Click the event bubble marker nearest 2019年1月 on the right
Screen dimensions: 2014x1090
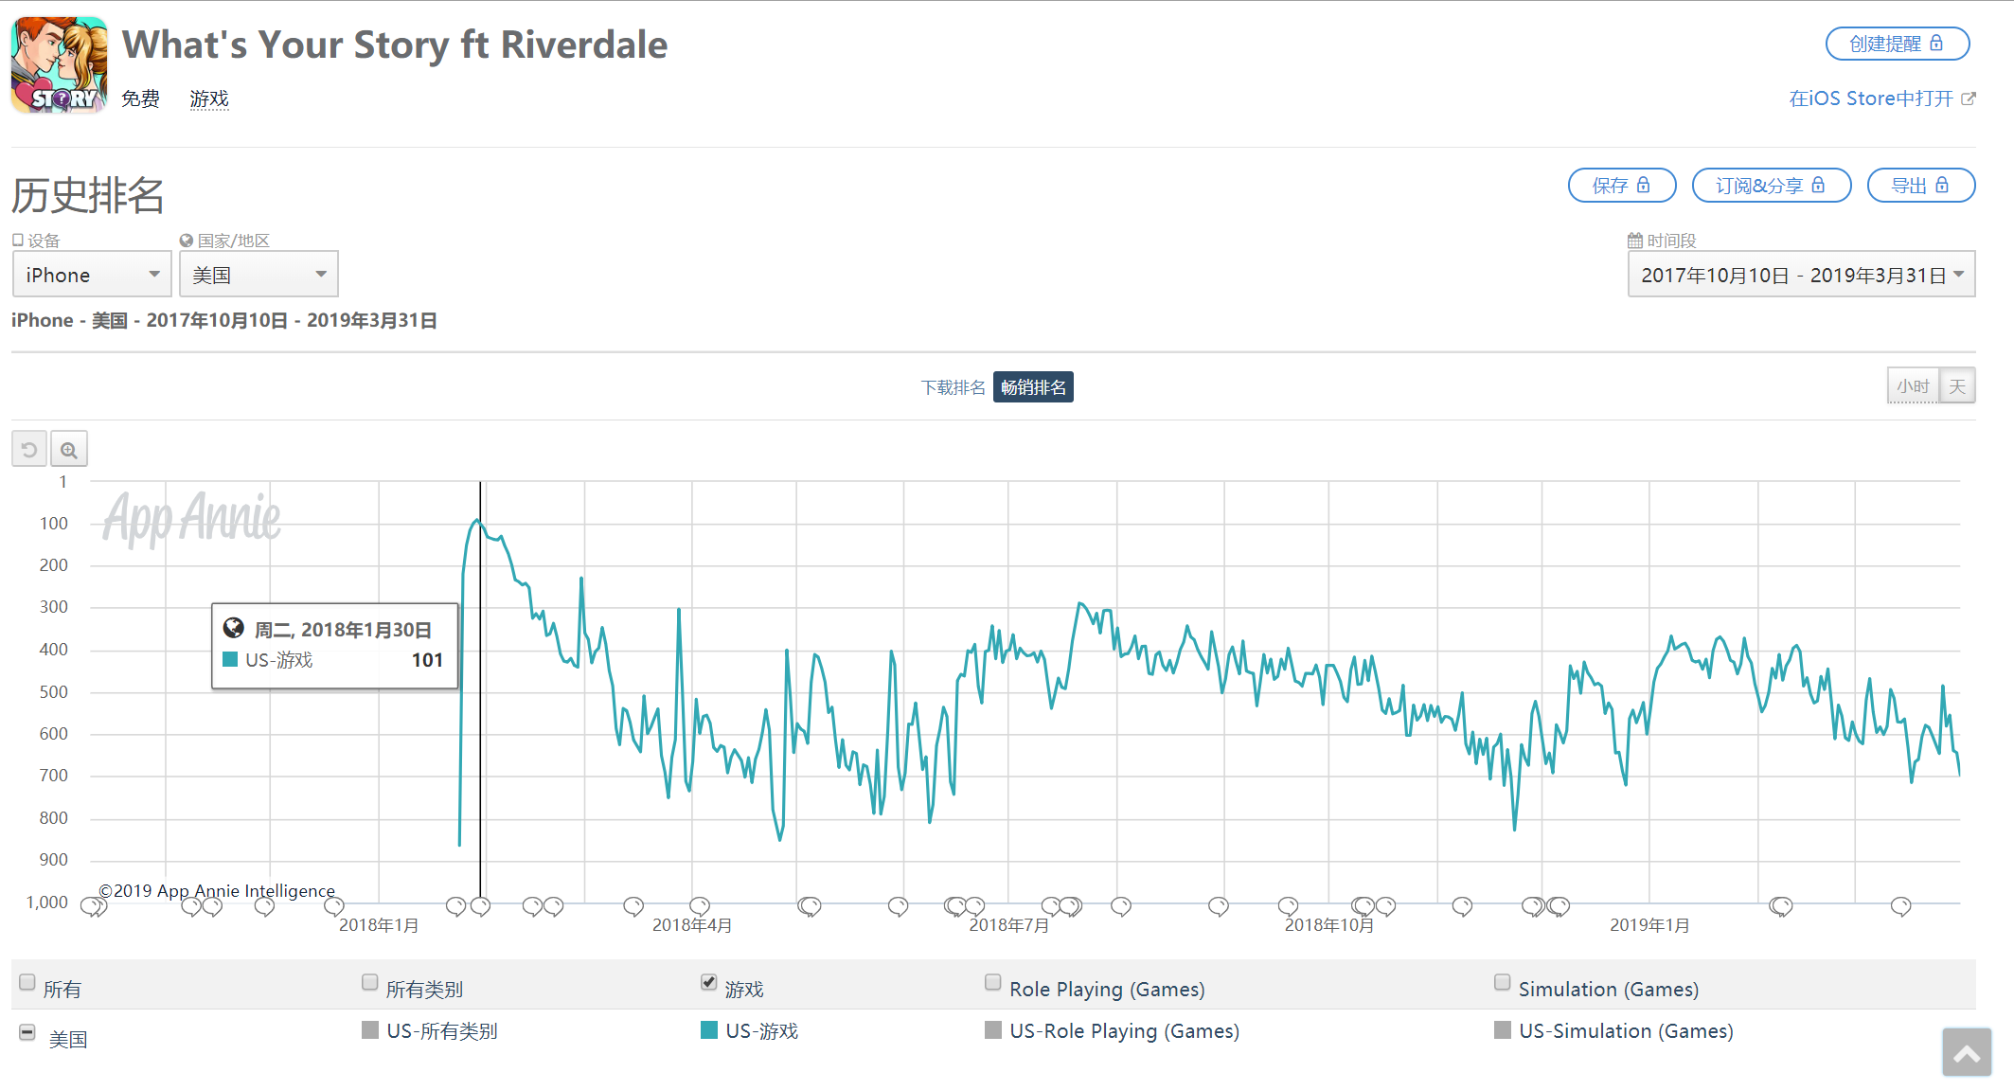pyautogui.click(x=1781, y=906)
